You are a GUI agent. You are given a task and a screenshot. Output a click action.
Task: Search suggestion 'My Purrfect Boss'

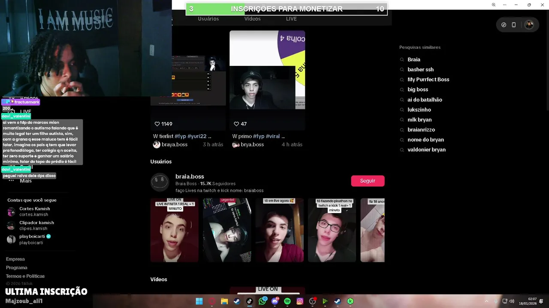coord(428,80)
